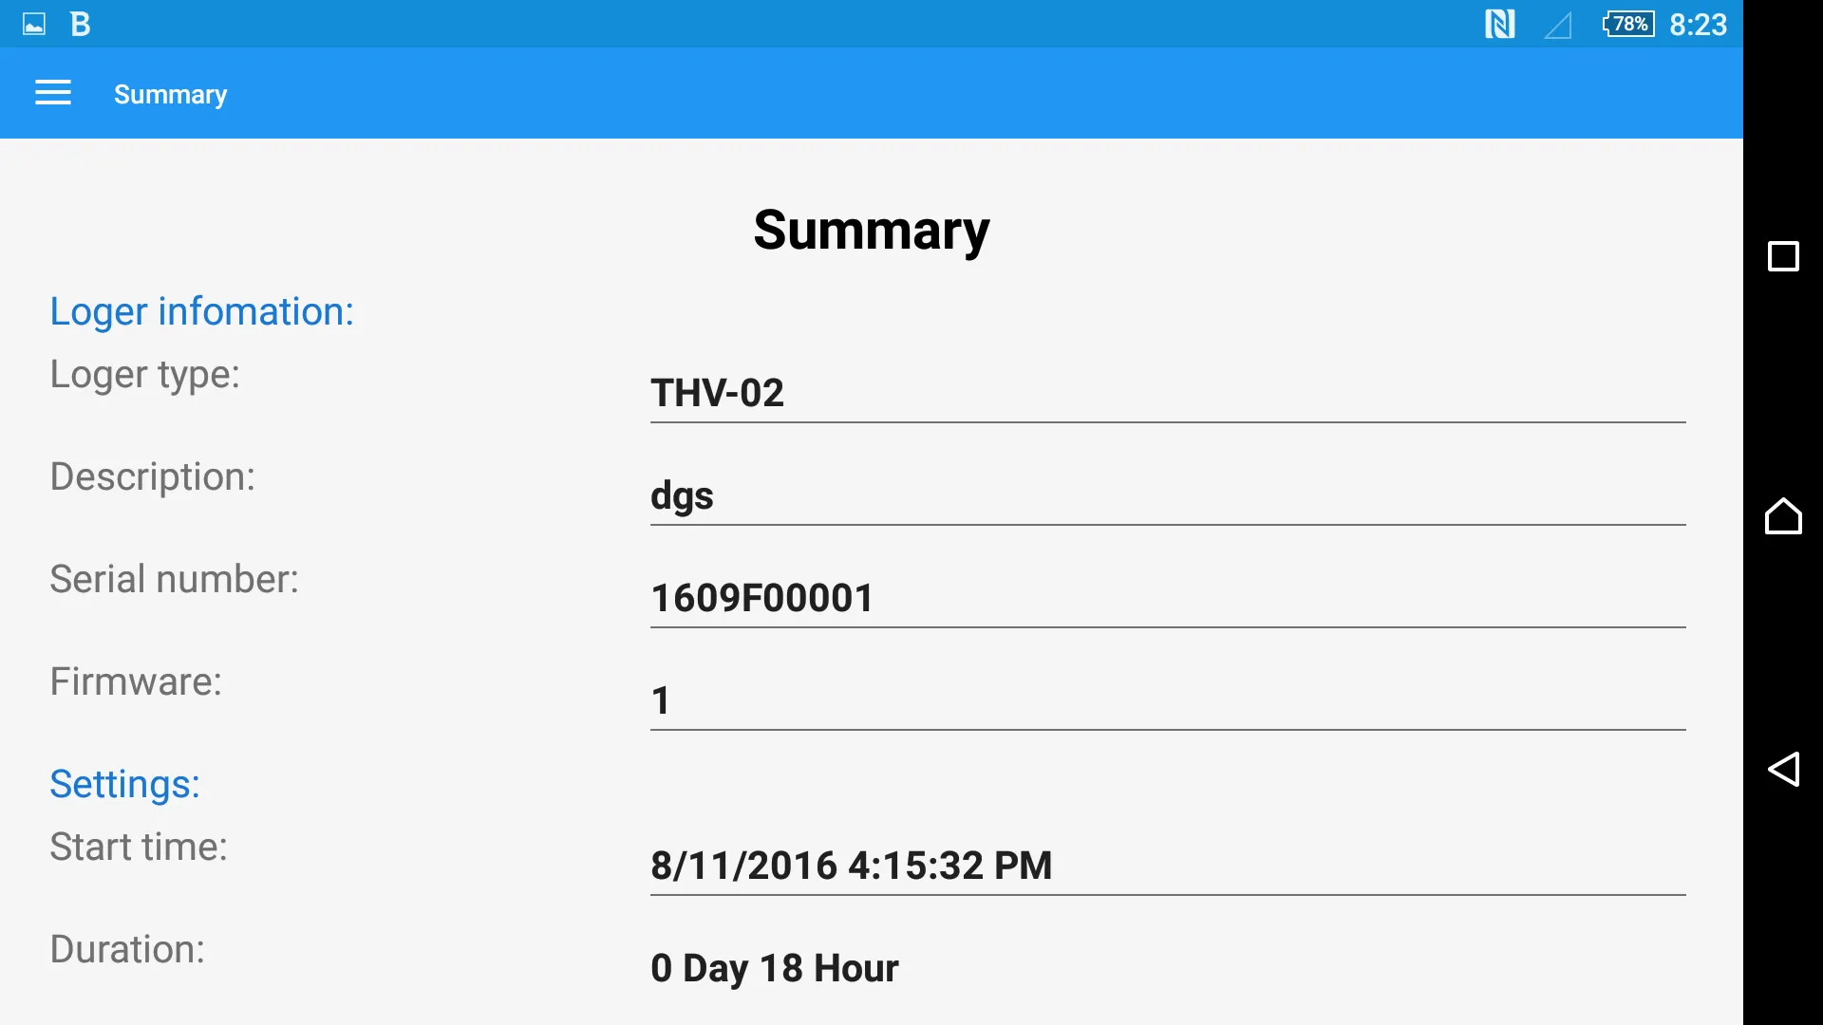This screenshot has height=1025, width=1823.
Task: Select the Description dgs field
Action: pos(1167,495)
